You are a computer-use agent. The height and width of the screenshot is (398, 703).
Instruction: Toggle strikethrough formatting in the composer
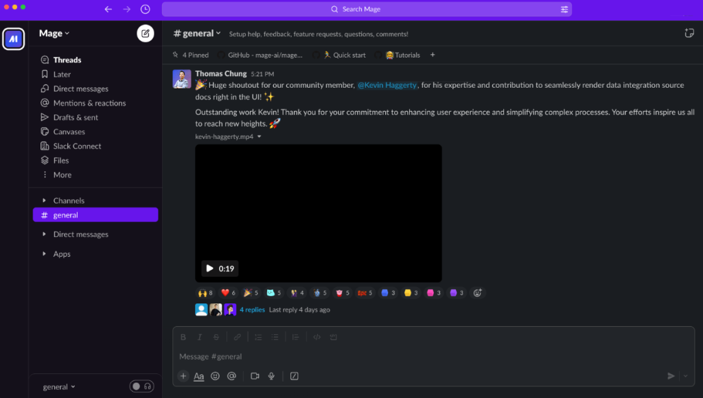pyautogui.click(x=216, y=337)
